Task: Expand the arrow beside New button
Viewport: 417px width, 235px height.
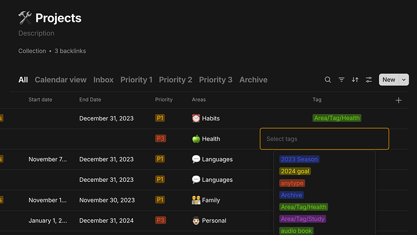Action: click(404, 80)
